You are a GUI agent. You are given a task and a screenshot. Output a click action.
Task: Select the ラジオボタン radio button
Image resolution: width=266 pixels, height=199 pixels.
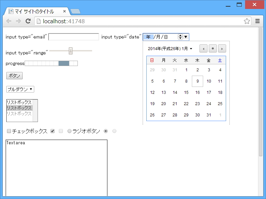pyautogui.click(x=69, y=131)
